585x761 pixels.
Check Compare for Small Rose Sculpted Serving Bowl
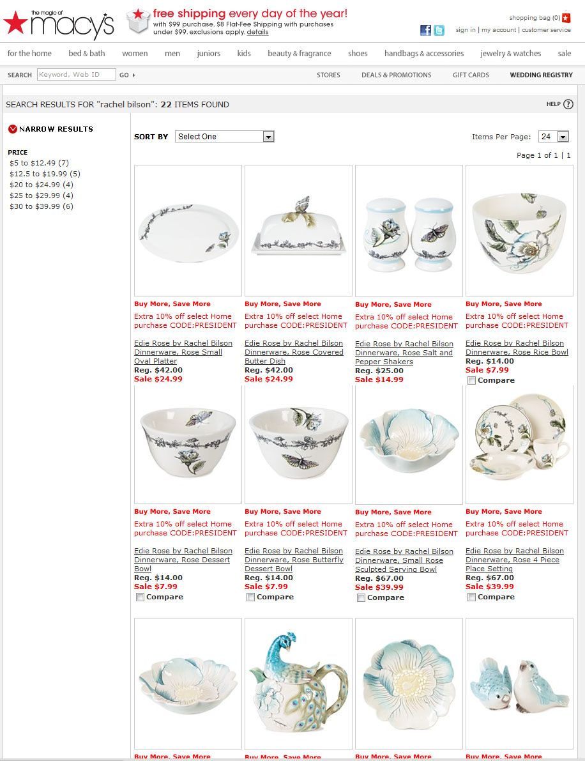pyautogui.click(x=361, y=598)
